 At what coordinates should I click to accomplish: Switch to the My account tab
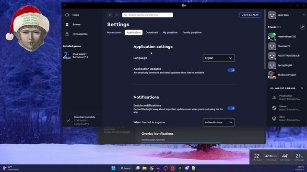click(114, 32)
